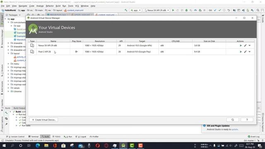
Task: Open the Version Control tab
Action: (x=15, y=137)
